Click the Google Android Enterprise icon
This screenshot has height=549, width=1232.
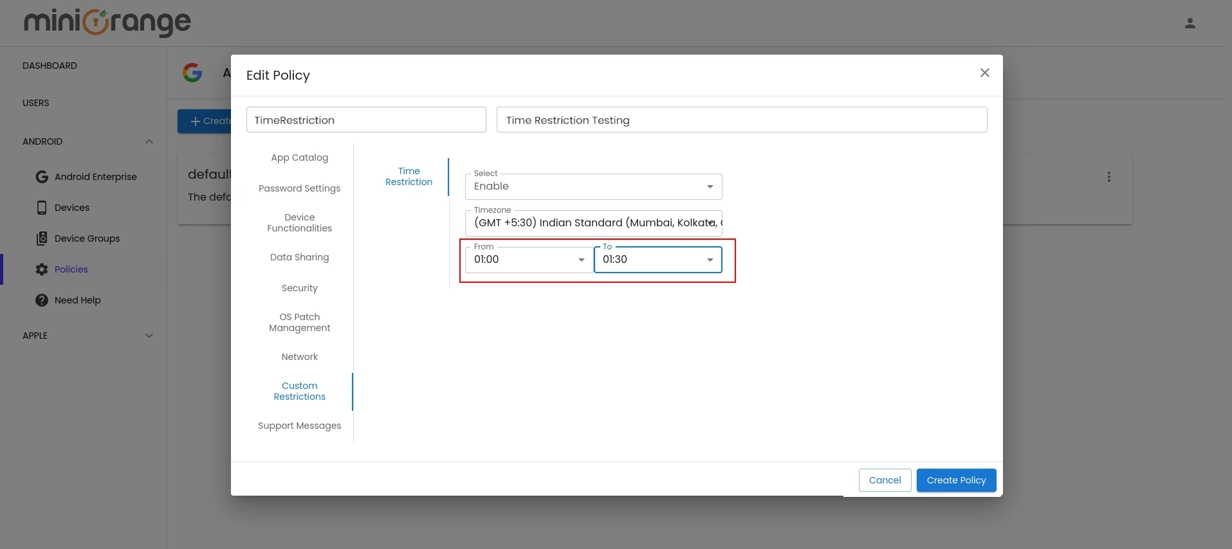click(42, 177)
